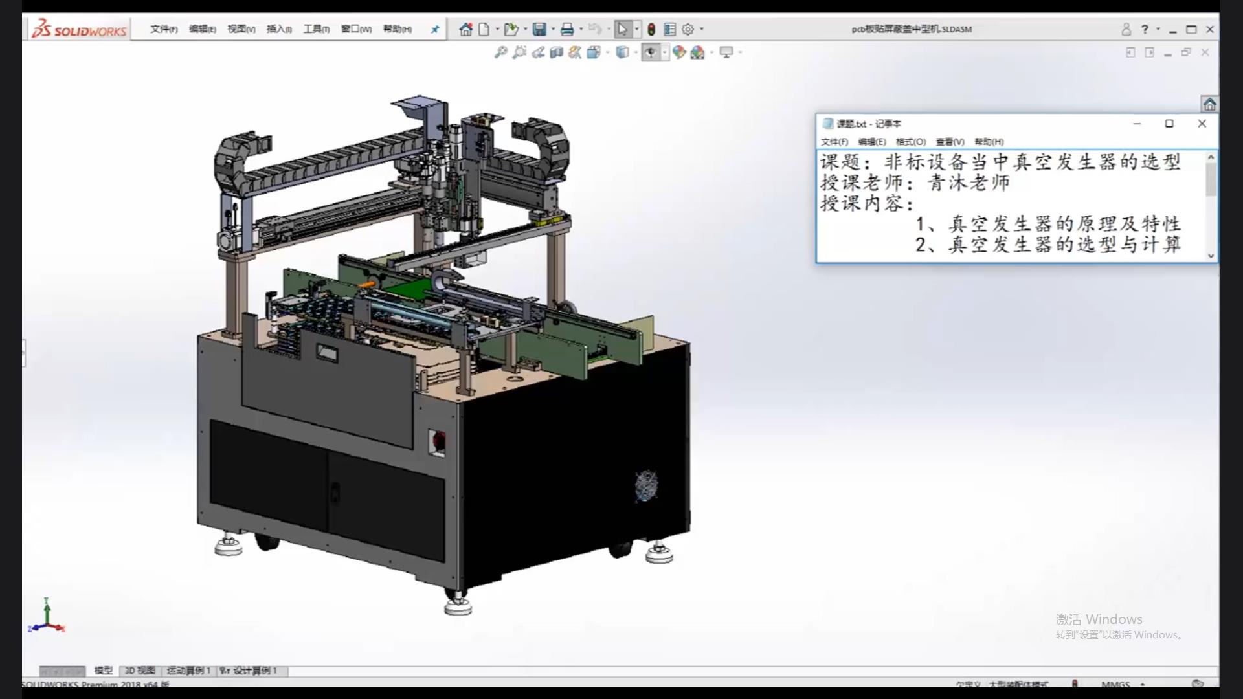Open Dynamic Annotation Views icon
1243x699 pixels.
(575, 52)
